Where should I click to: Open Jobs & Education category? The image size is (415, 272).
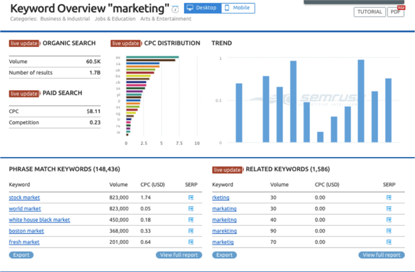[115, 19]
